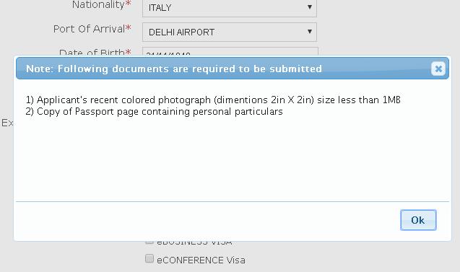Confirm the note with Ok button
Image resolution: width=460 pixels, height=272 pixels.
[418, 220]
